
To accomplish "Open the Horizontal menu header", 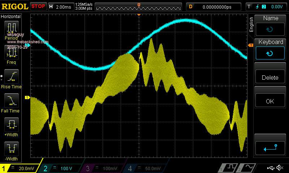I will pyautogui.click(x=11, y=16).
